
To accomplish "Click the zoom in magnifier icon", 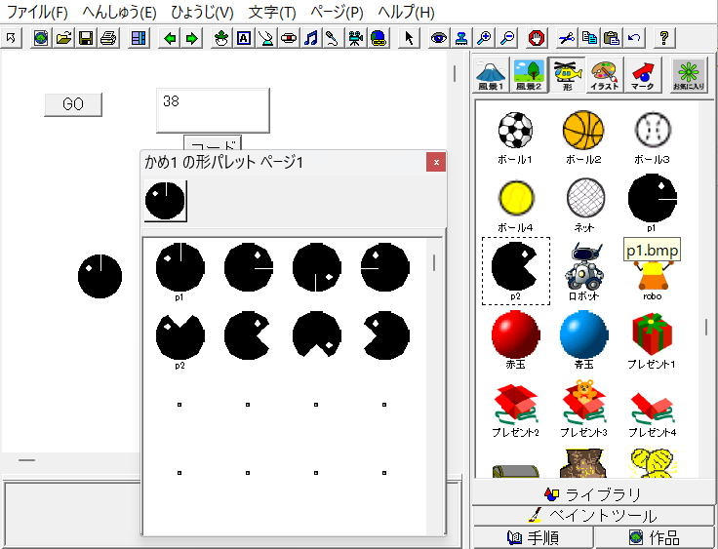I will coord(484,38).
